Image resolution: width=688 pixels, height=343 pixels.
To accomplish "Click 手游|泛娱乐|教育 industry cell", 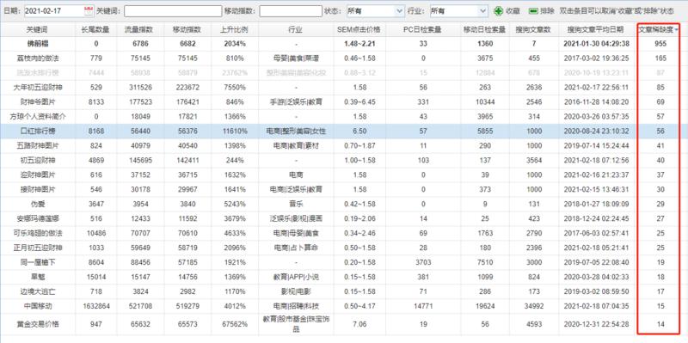I will (295, 102).
